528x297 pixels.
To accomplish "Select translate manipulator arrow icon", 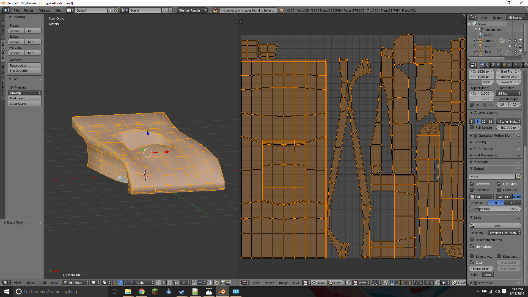I will tap(120, 282).
